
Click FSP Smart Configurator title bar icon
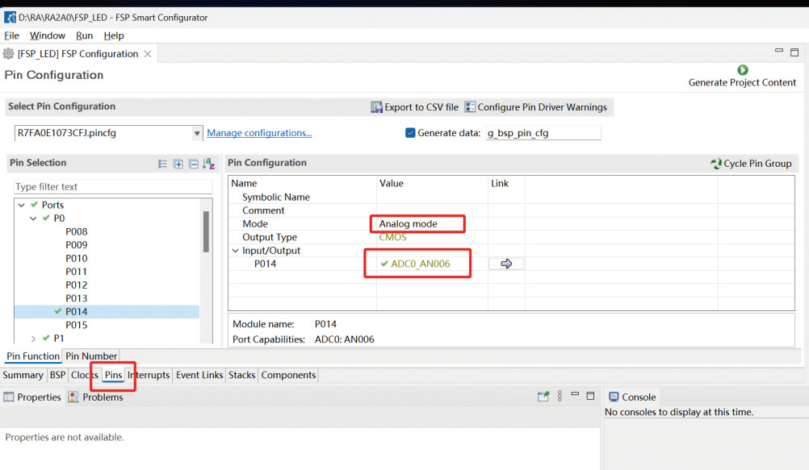pyautogui.click(x=10, y=18)
